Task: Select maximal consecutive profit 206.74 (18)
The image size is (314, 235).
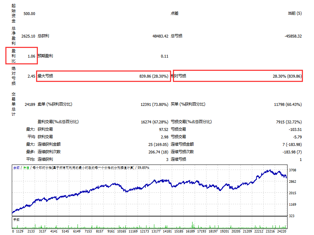Action: (x=158, y=152)
